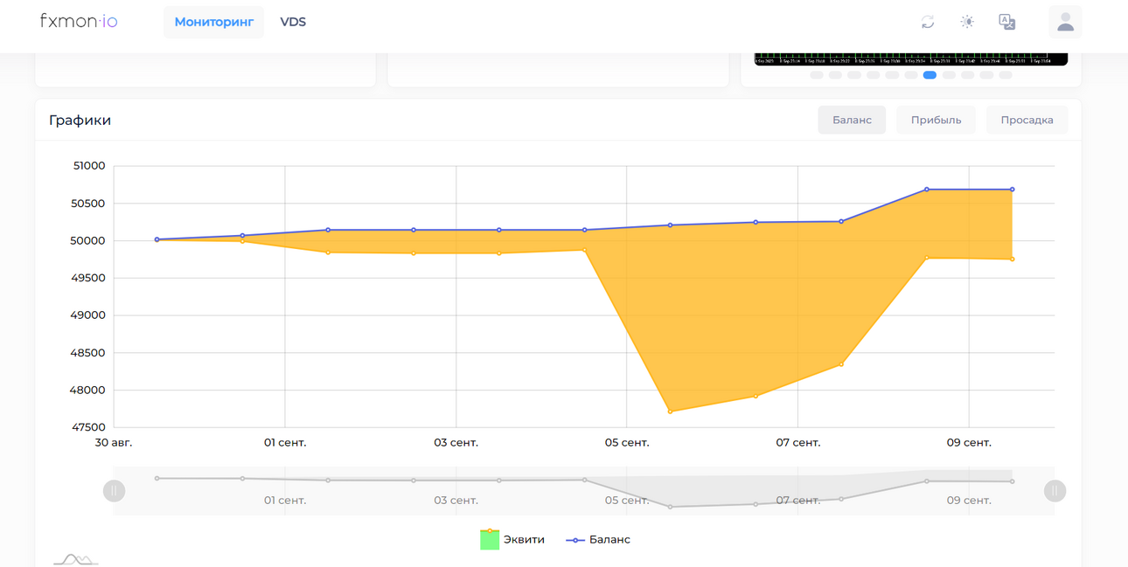Click the 50000 y-axis label
The width and height of the screenshot is (1128, 567).
87,241
